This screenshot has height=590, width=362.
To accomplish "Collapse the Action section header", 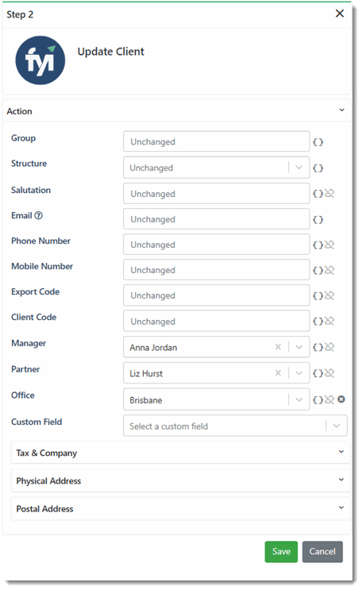I will point(177,111).
